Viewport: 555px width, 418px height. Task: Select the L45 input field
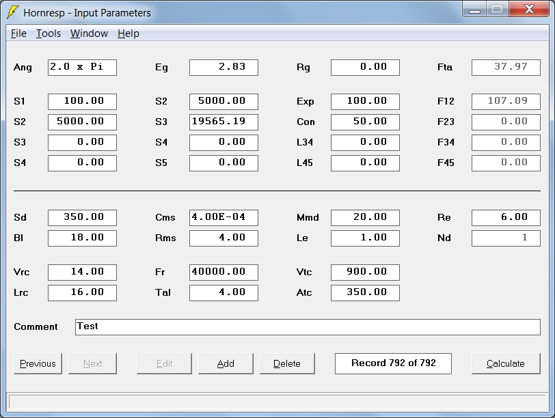(x=365, y=163)
